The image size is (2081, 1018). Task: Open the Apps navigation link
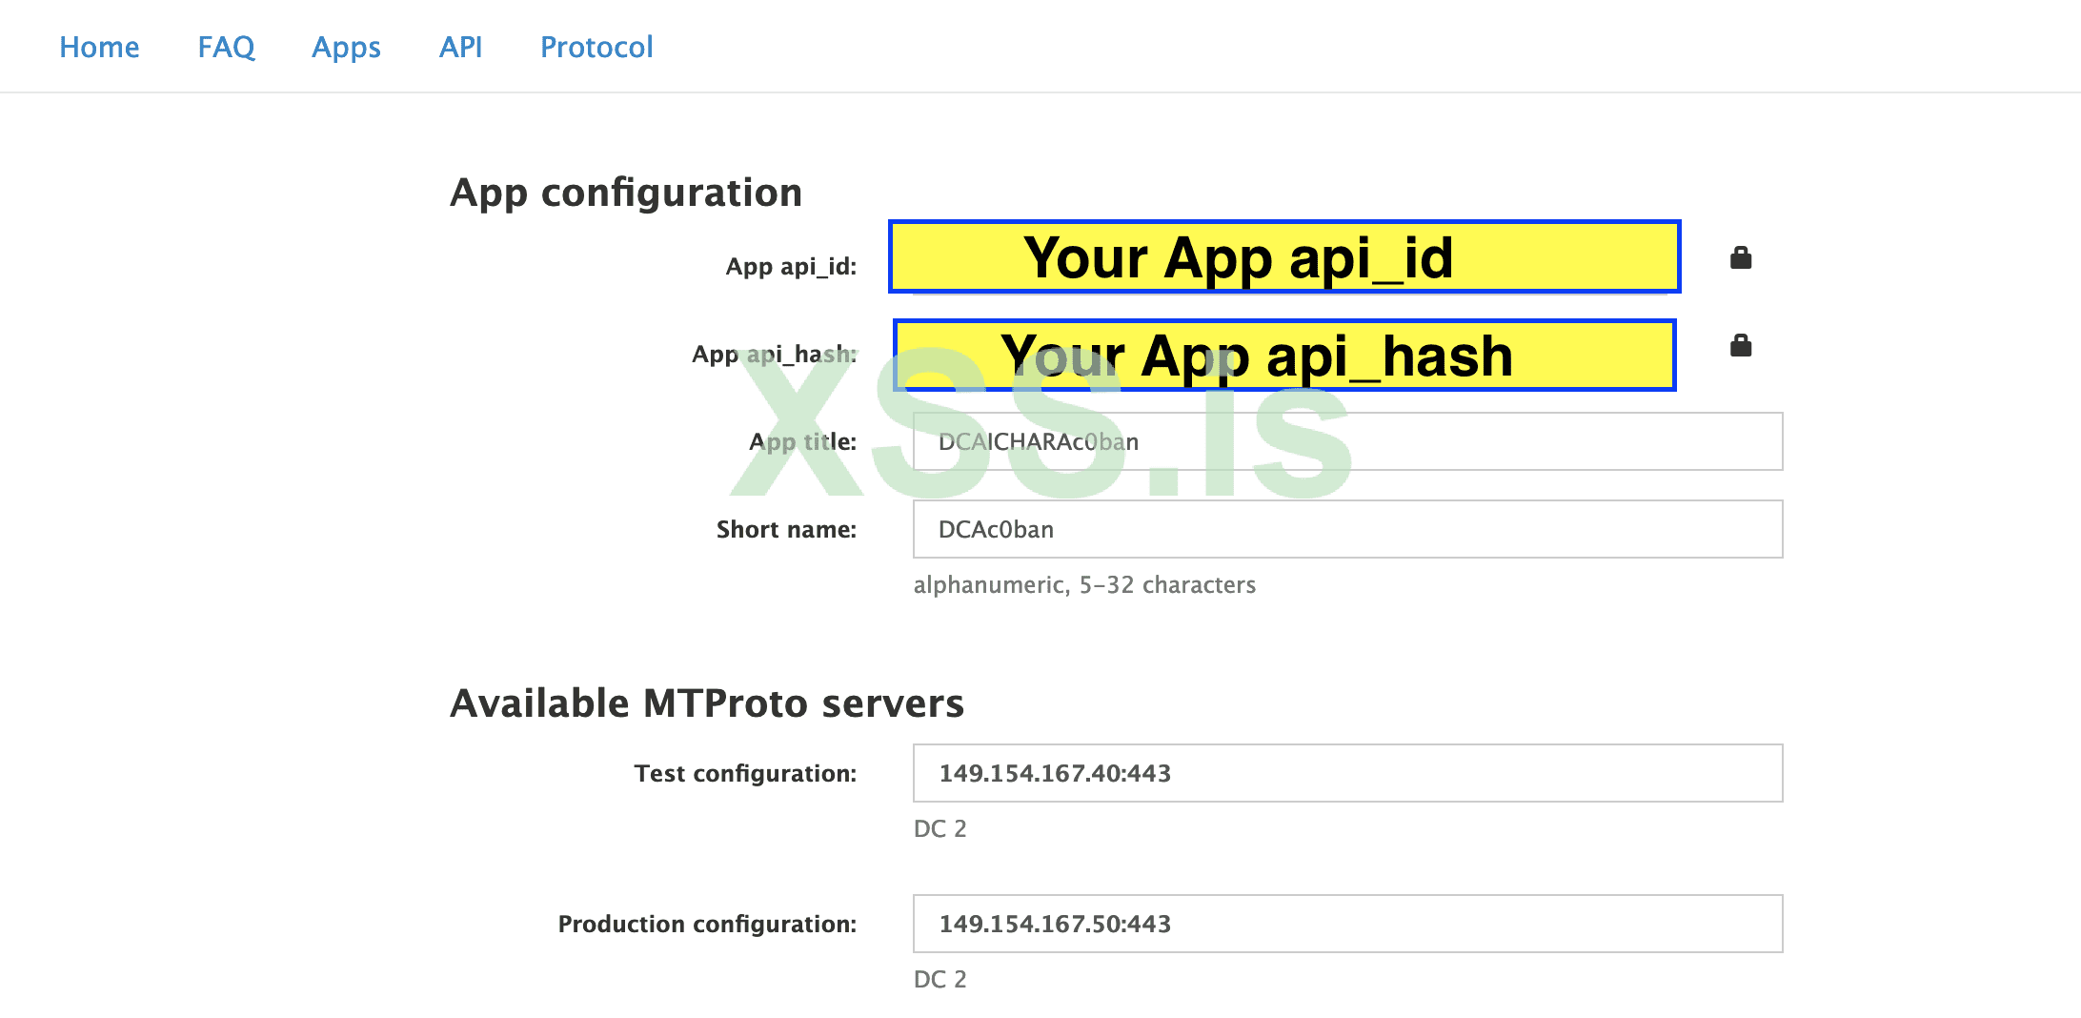click(x=346, y=47)
